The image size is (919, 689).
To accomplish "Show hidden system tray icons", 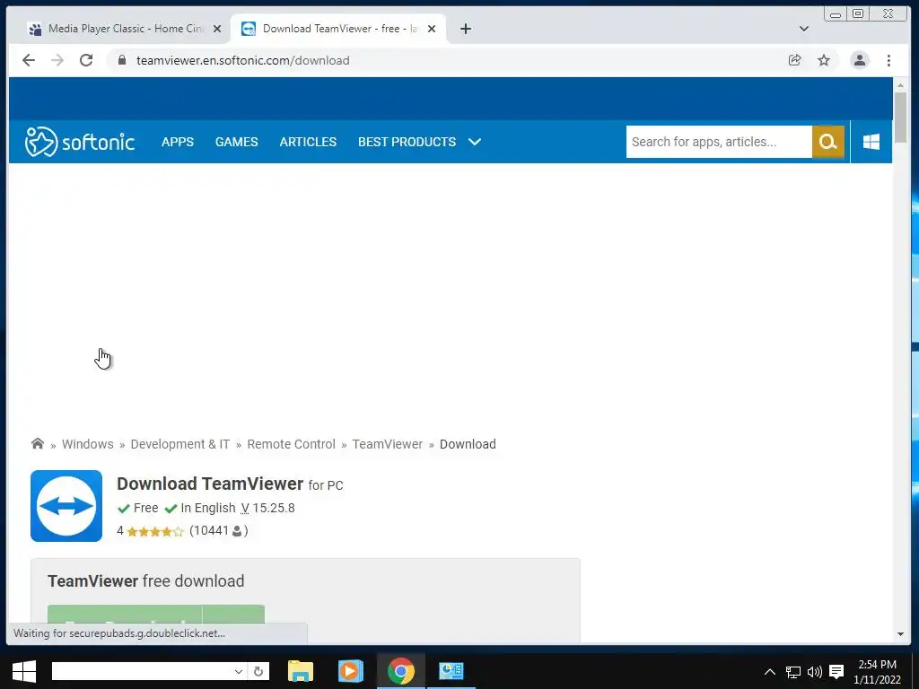I will [x=770, y=671].
